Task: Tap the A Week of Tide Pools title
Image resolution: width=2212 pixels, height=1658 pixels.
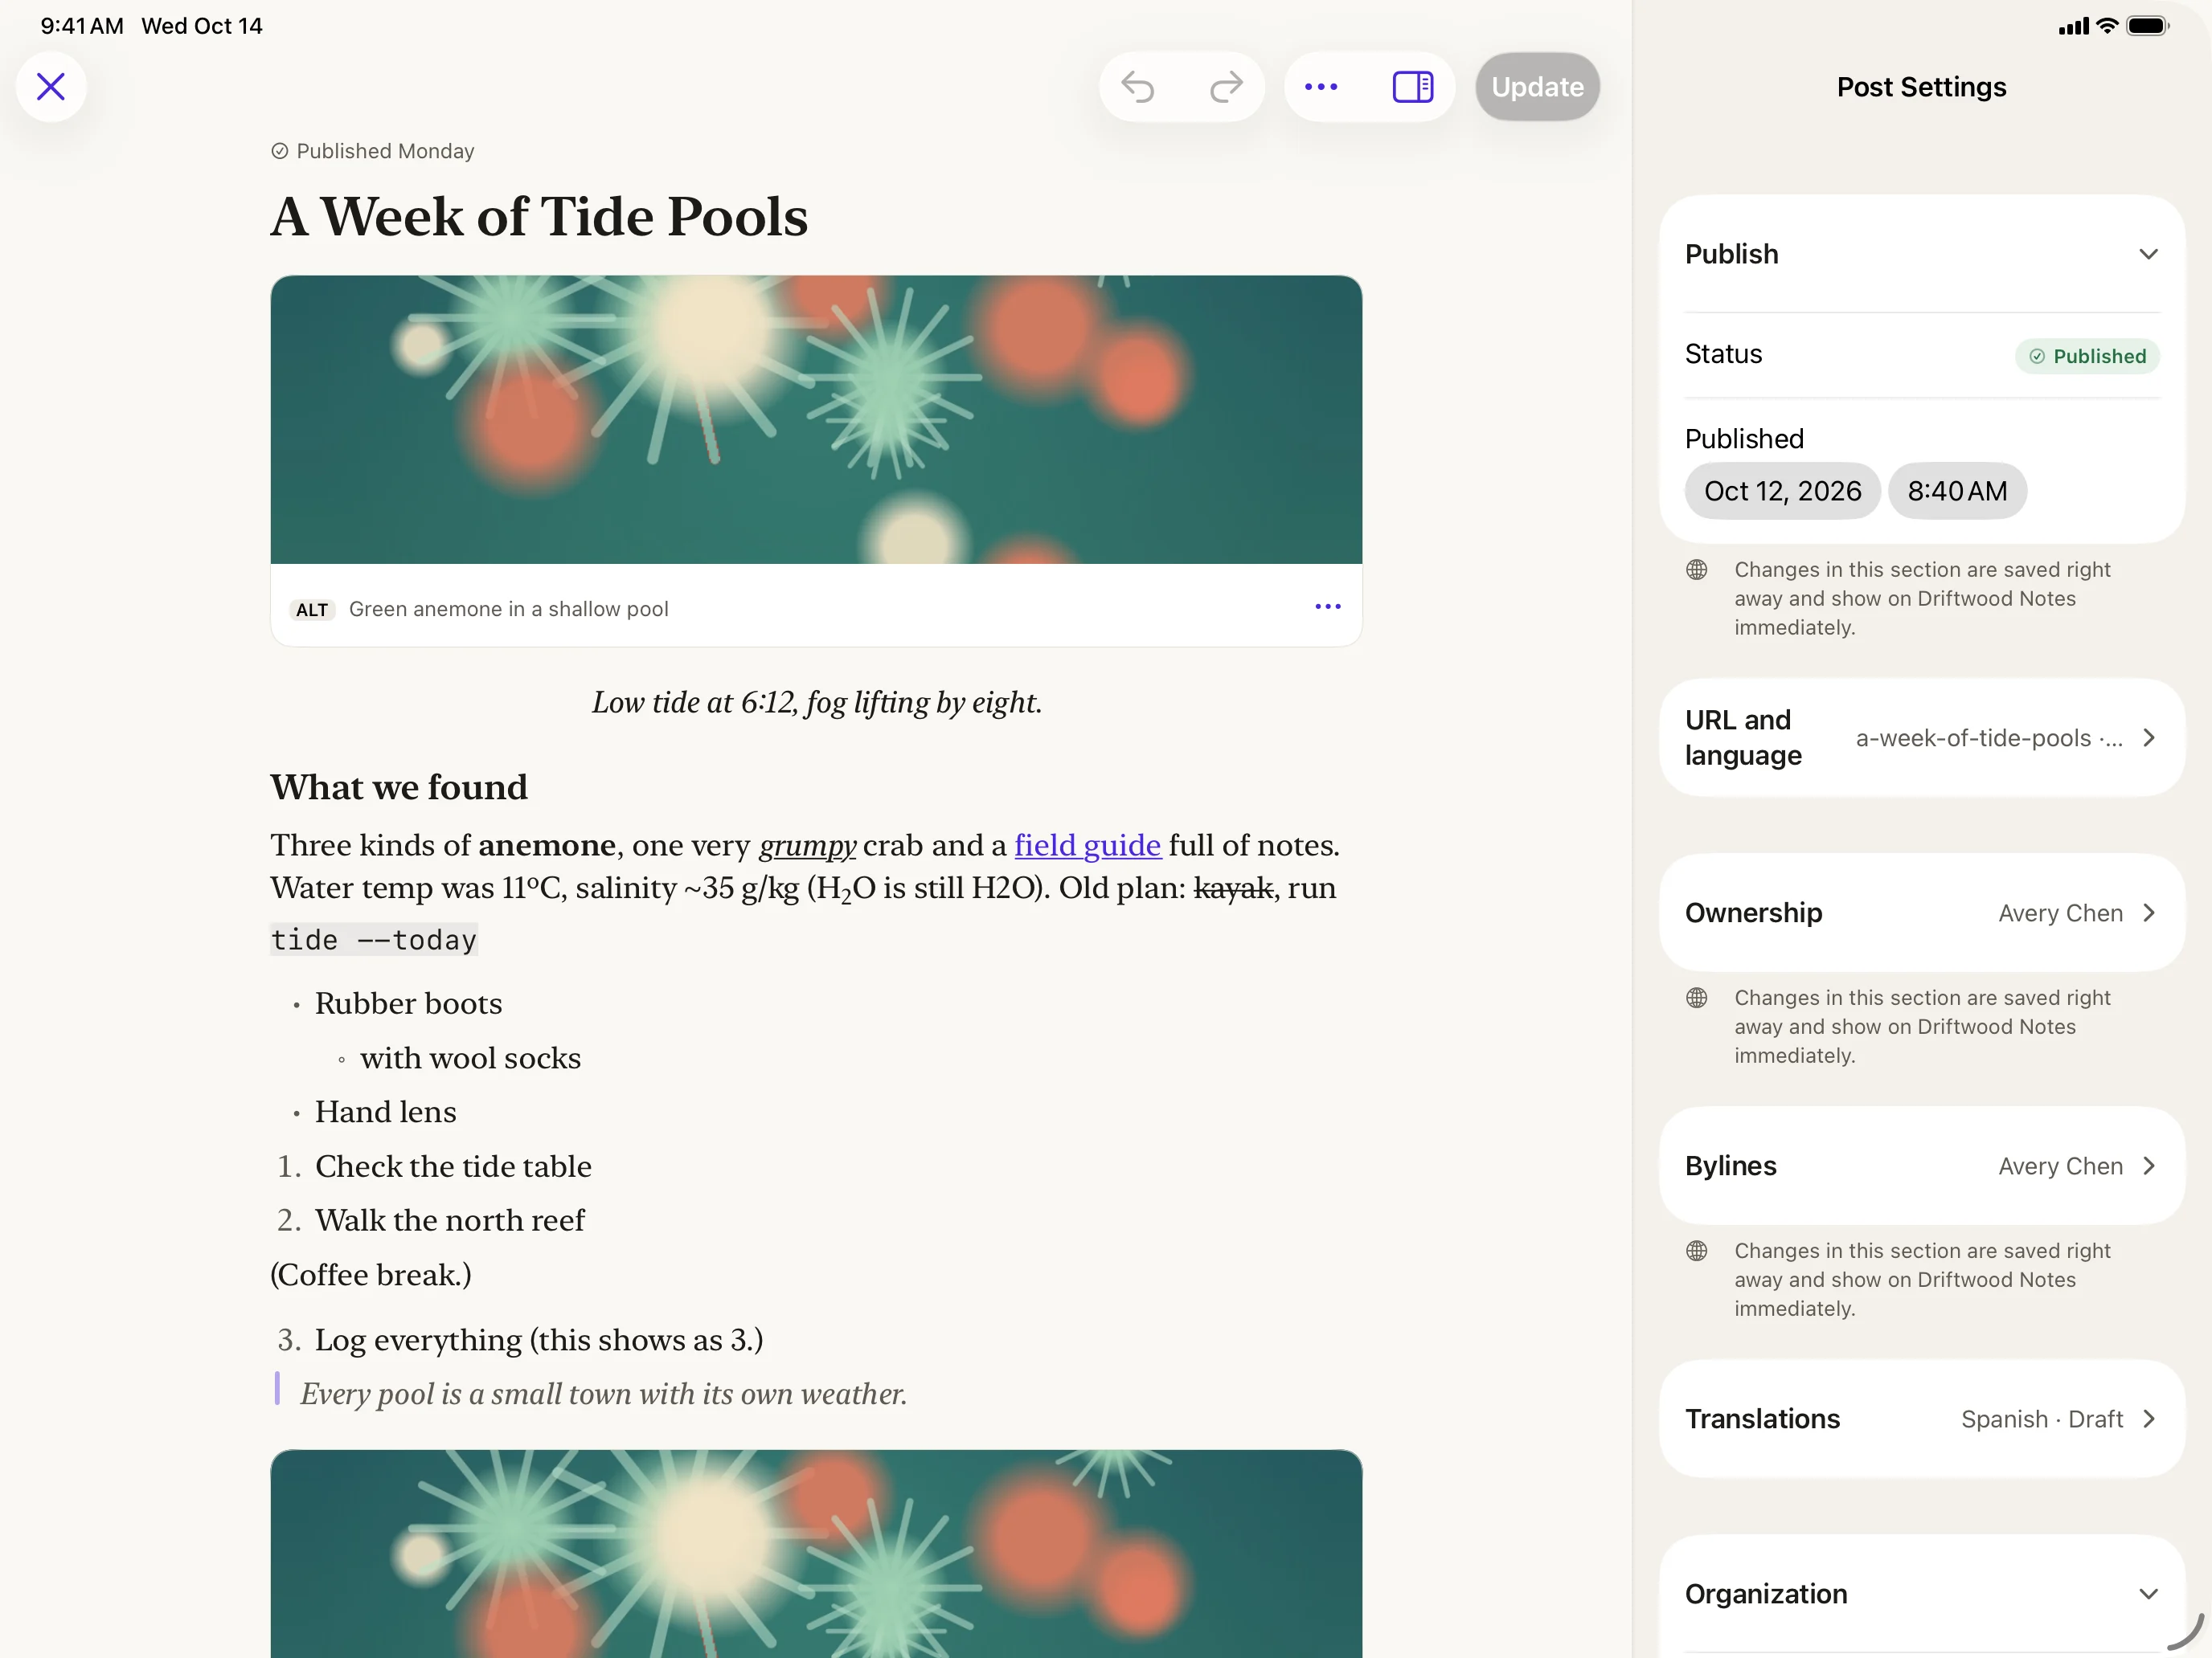Action: point(539,217)
